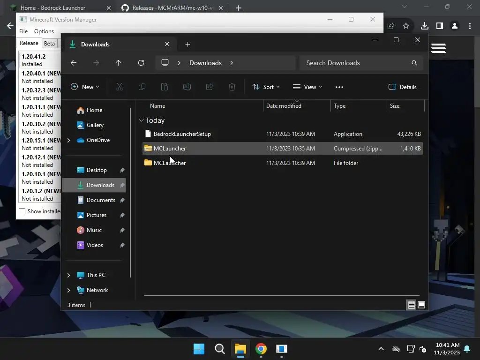Open Home in navigation pane
This screenshot has height=360, width=480.
(94, 110)
